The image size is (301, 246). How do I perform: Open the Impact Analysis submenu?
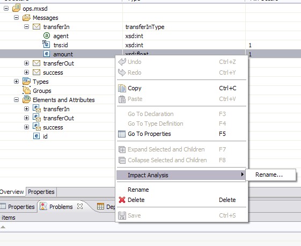[181, 175]
